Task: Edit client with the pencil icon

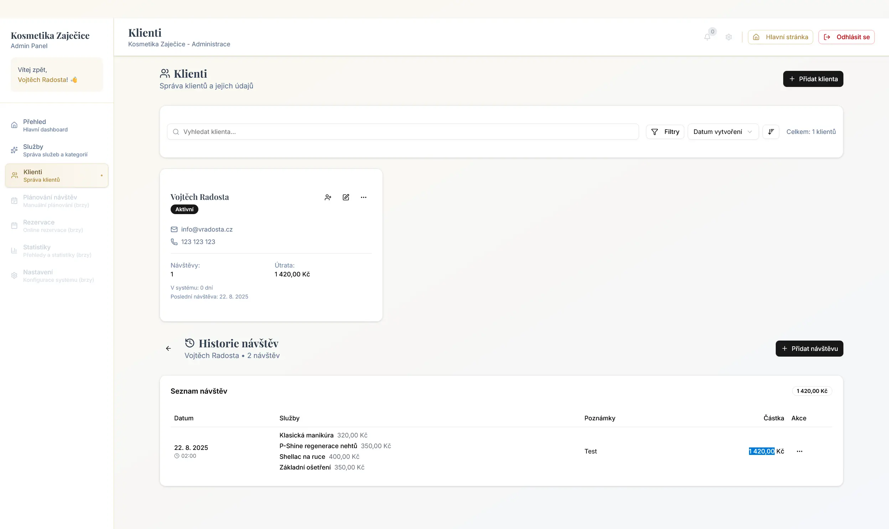Action: (345, 197)
